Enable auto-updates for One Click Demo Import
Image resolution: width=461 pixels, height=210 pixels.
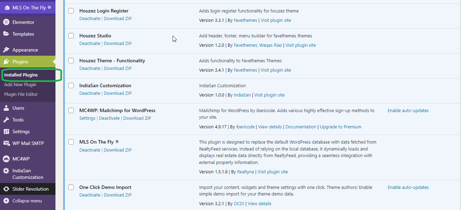coord(408,188)
